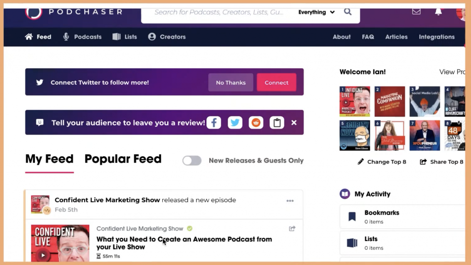Click the verified checkmark beside show name

point(190,228)
